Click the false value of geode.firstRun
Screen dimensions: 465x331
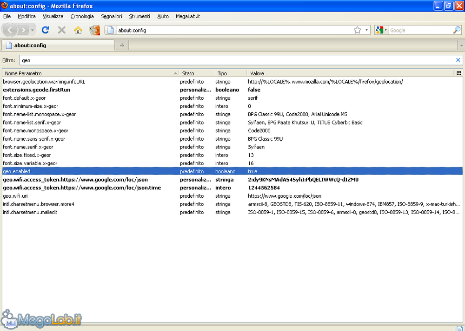point(254,90)
